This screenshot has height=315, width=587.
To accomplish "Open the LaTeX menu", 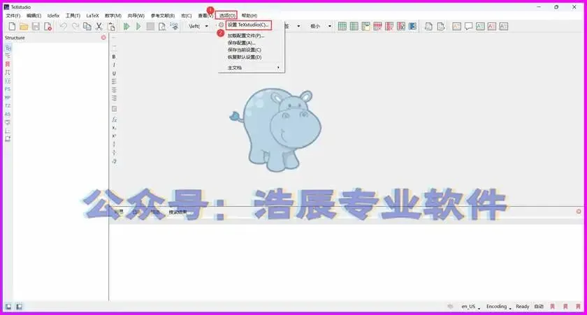I will click(x=92, y=15).
